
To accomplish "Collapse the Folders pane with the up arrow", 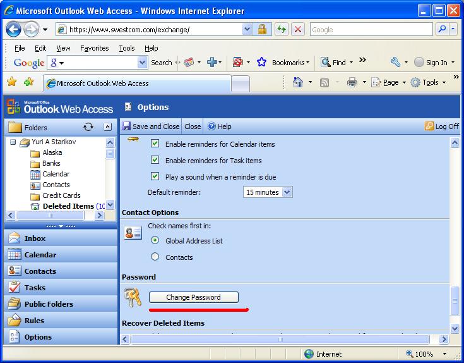I will 108,127.
